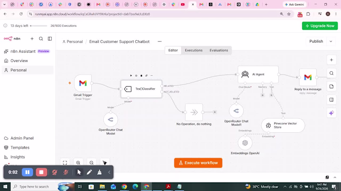Click fit-to-view zoom icon on canvas
This screenshot has width=341, height=191.
pyautogui.click(x=65, y=163)
